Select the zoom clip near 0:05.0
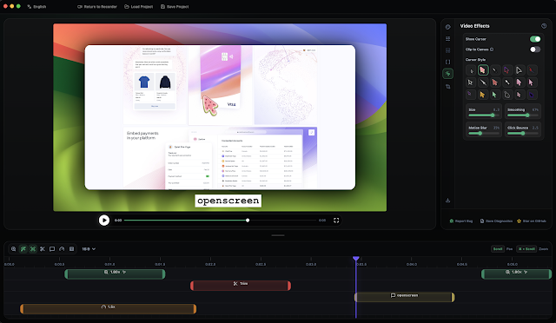The image size is (556, 323). click(516, 274)
